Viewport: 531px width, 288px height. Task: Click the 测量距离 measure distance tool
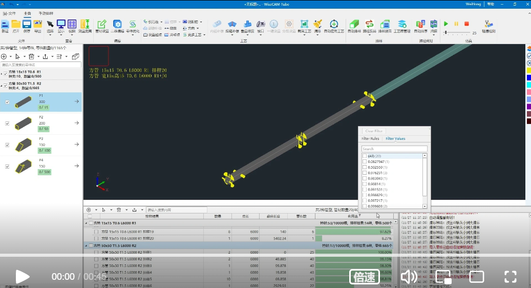point(84,26)
